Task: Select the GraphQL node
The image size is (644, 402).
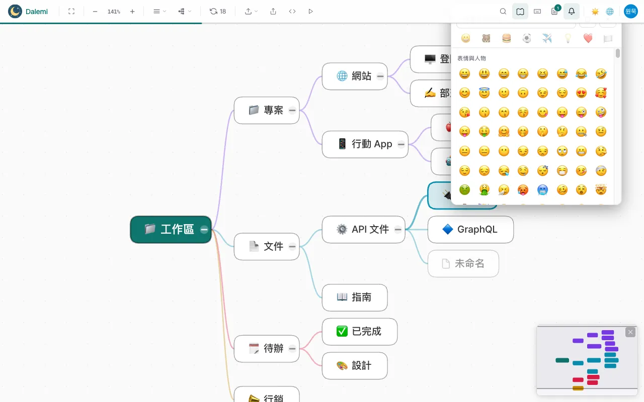Action: point(470,230)
